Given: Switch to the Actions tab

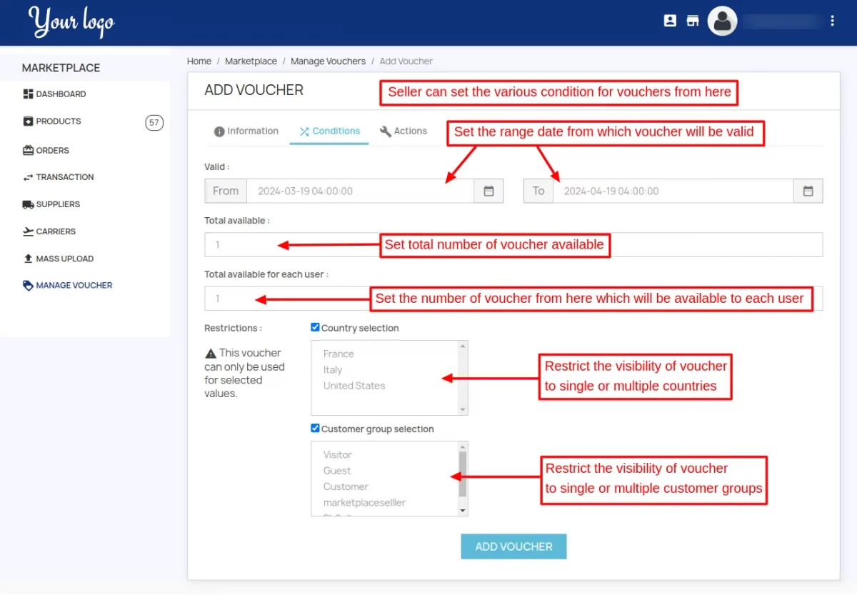Looking at the screenshot, I should 404,131.
